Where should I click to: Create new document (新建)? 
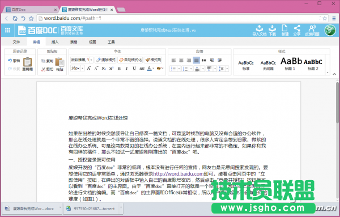285,31
